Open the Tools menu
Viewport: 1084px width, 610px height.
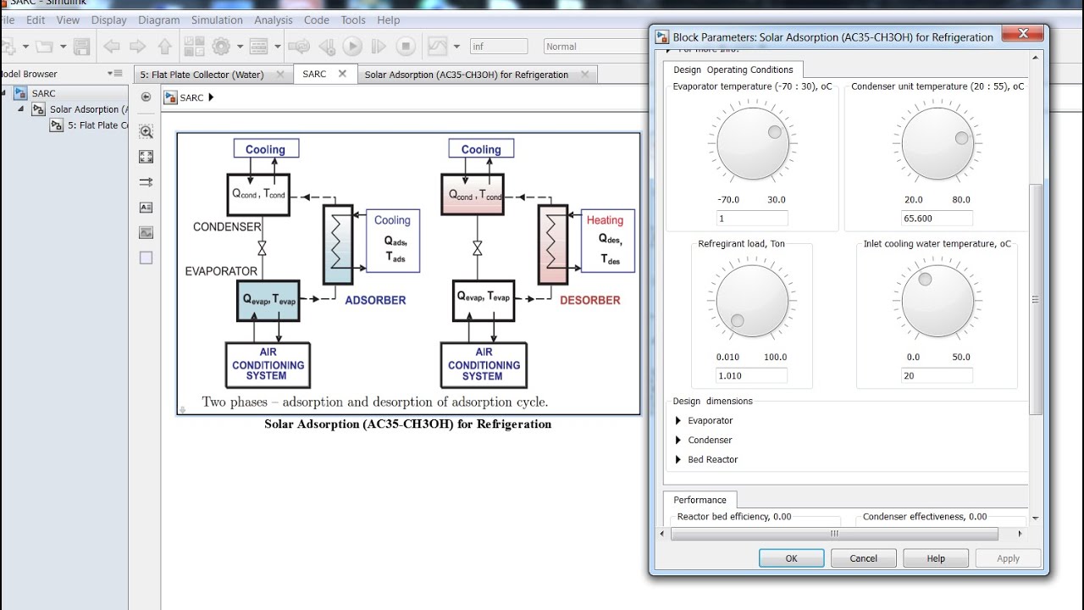(353, 19)
